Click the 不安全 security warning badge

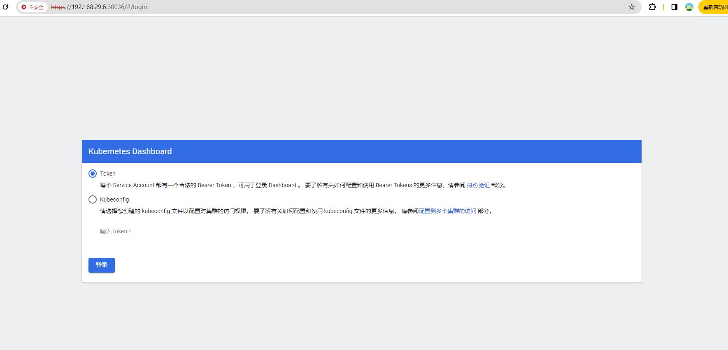click(33, 7)
